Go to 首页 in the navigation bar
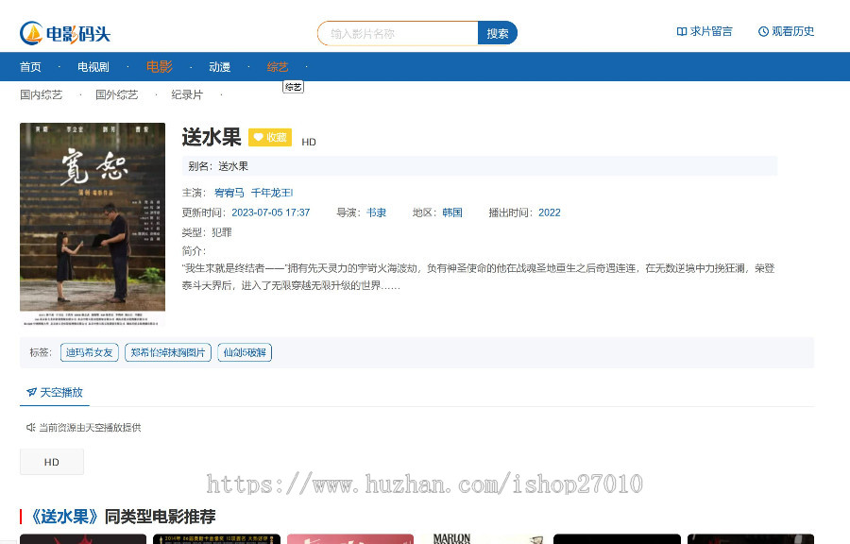The height and width of the screenshot is (544, 850). pos(30,67)
